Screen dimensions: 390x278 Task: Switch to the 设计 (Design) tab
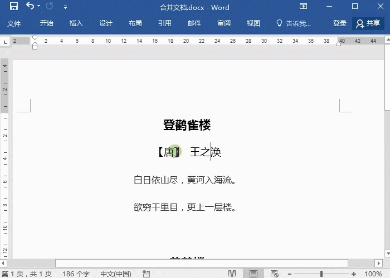tap(106, 23)
